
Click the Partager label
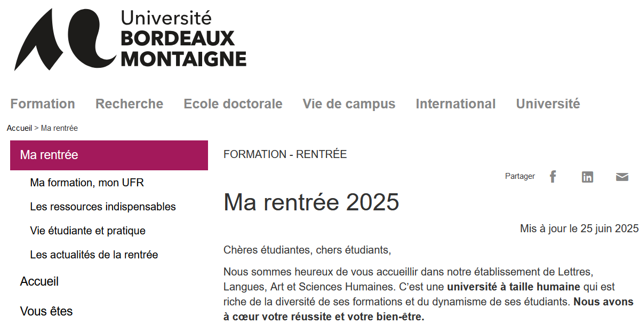(519, 176)
